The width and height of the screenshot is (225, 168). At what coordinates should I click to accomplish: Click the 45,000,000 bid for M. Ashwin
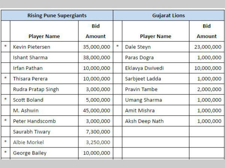(x=96, y=111)
